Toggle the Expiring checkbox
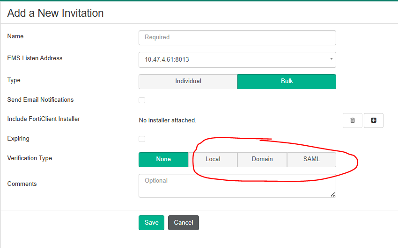Image resolution: width=398 pixels, height=248 pixels. 142,139
